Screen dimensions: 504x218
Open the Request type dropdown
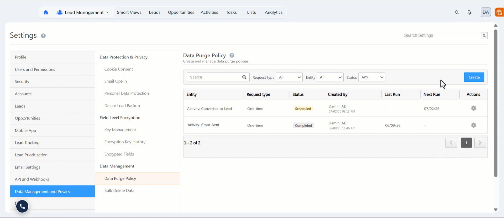tap(289, 77)
